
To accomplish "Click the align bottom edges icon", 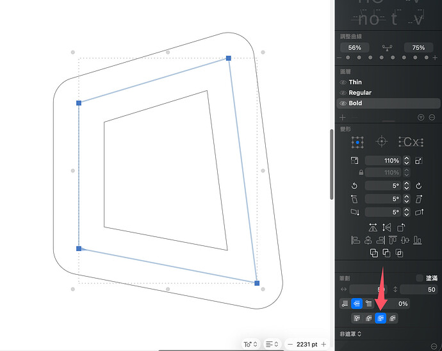I will [x=418, y=240].
